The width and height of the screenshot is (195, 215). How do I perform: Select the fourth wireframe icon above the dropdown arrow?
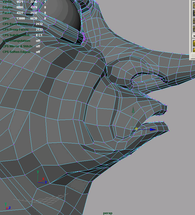[x=194, y=29]
